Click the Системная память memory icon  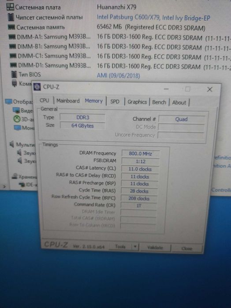[11, 27]
